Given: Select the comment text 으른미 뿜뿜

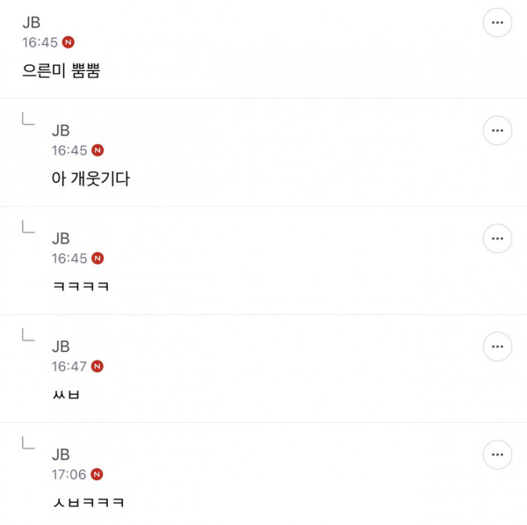Looking at the screenshot, I should tap(61, 71).
